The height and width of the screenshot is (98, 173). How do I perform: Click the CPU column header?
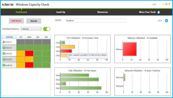tap(21, 37)
